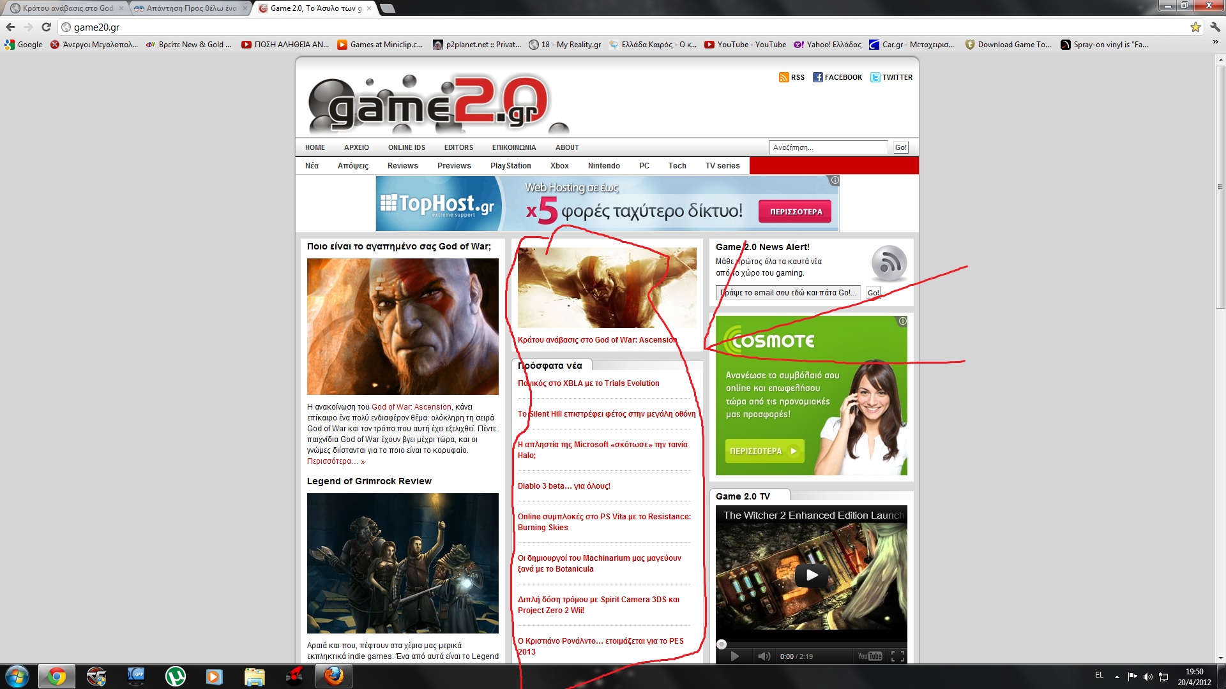
Task: Switch to the Κράτου ανάβασις browser tab
Action: click(x=66, y=8)
